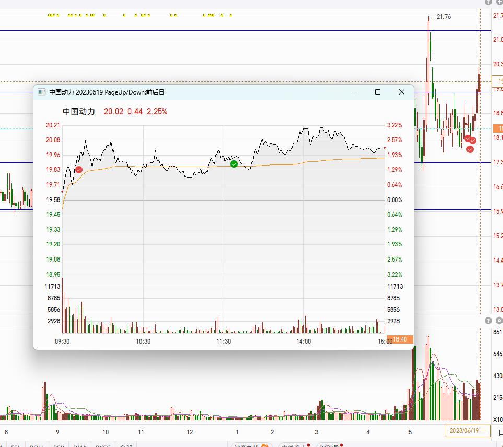Open the volume panel settings gear
The width and height of the screenshot is (503, 447).
pyautogui.click(x=499, y=321)
